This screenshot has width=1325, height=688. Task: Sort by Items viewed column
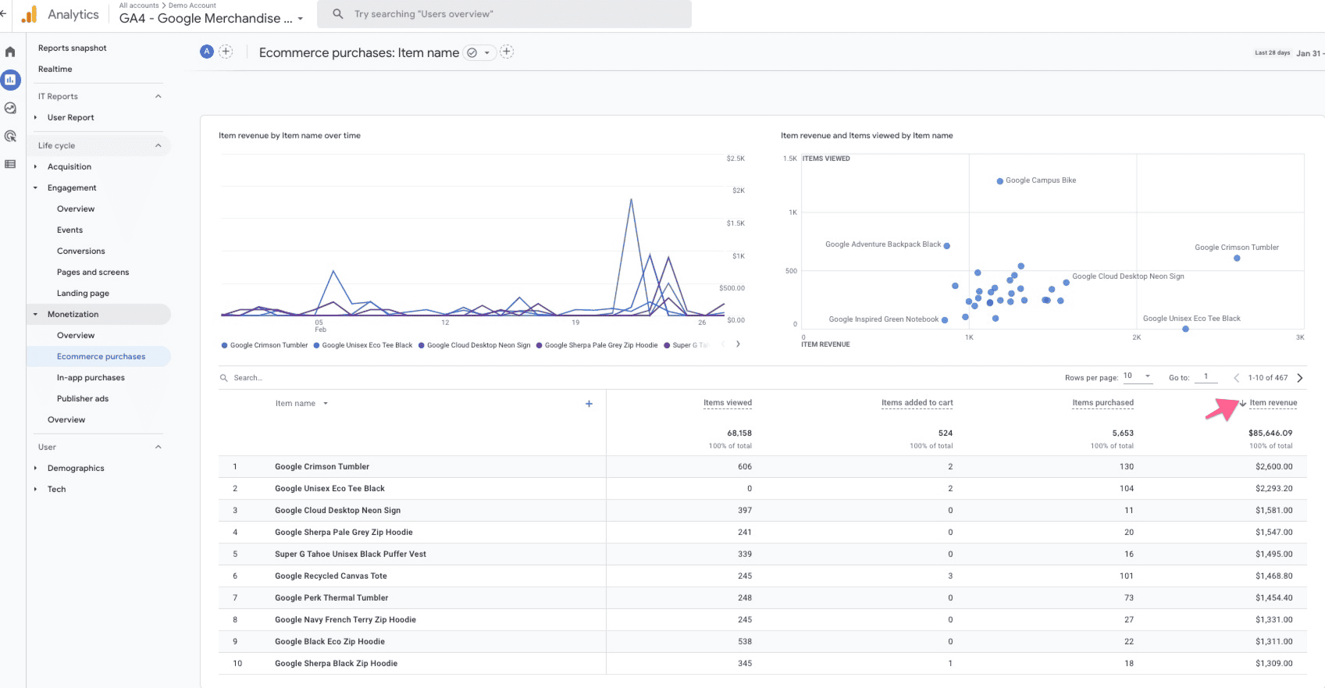tap(728, 403)
